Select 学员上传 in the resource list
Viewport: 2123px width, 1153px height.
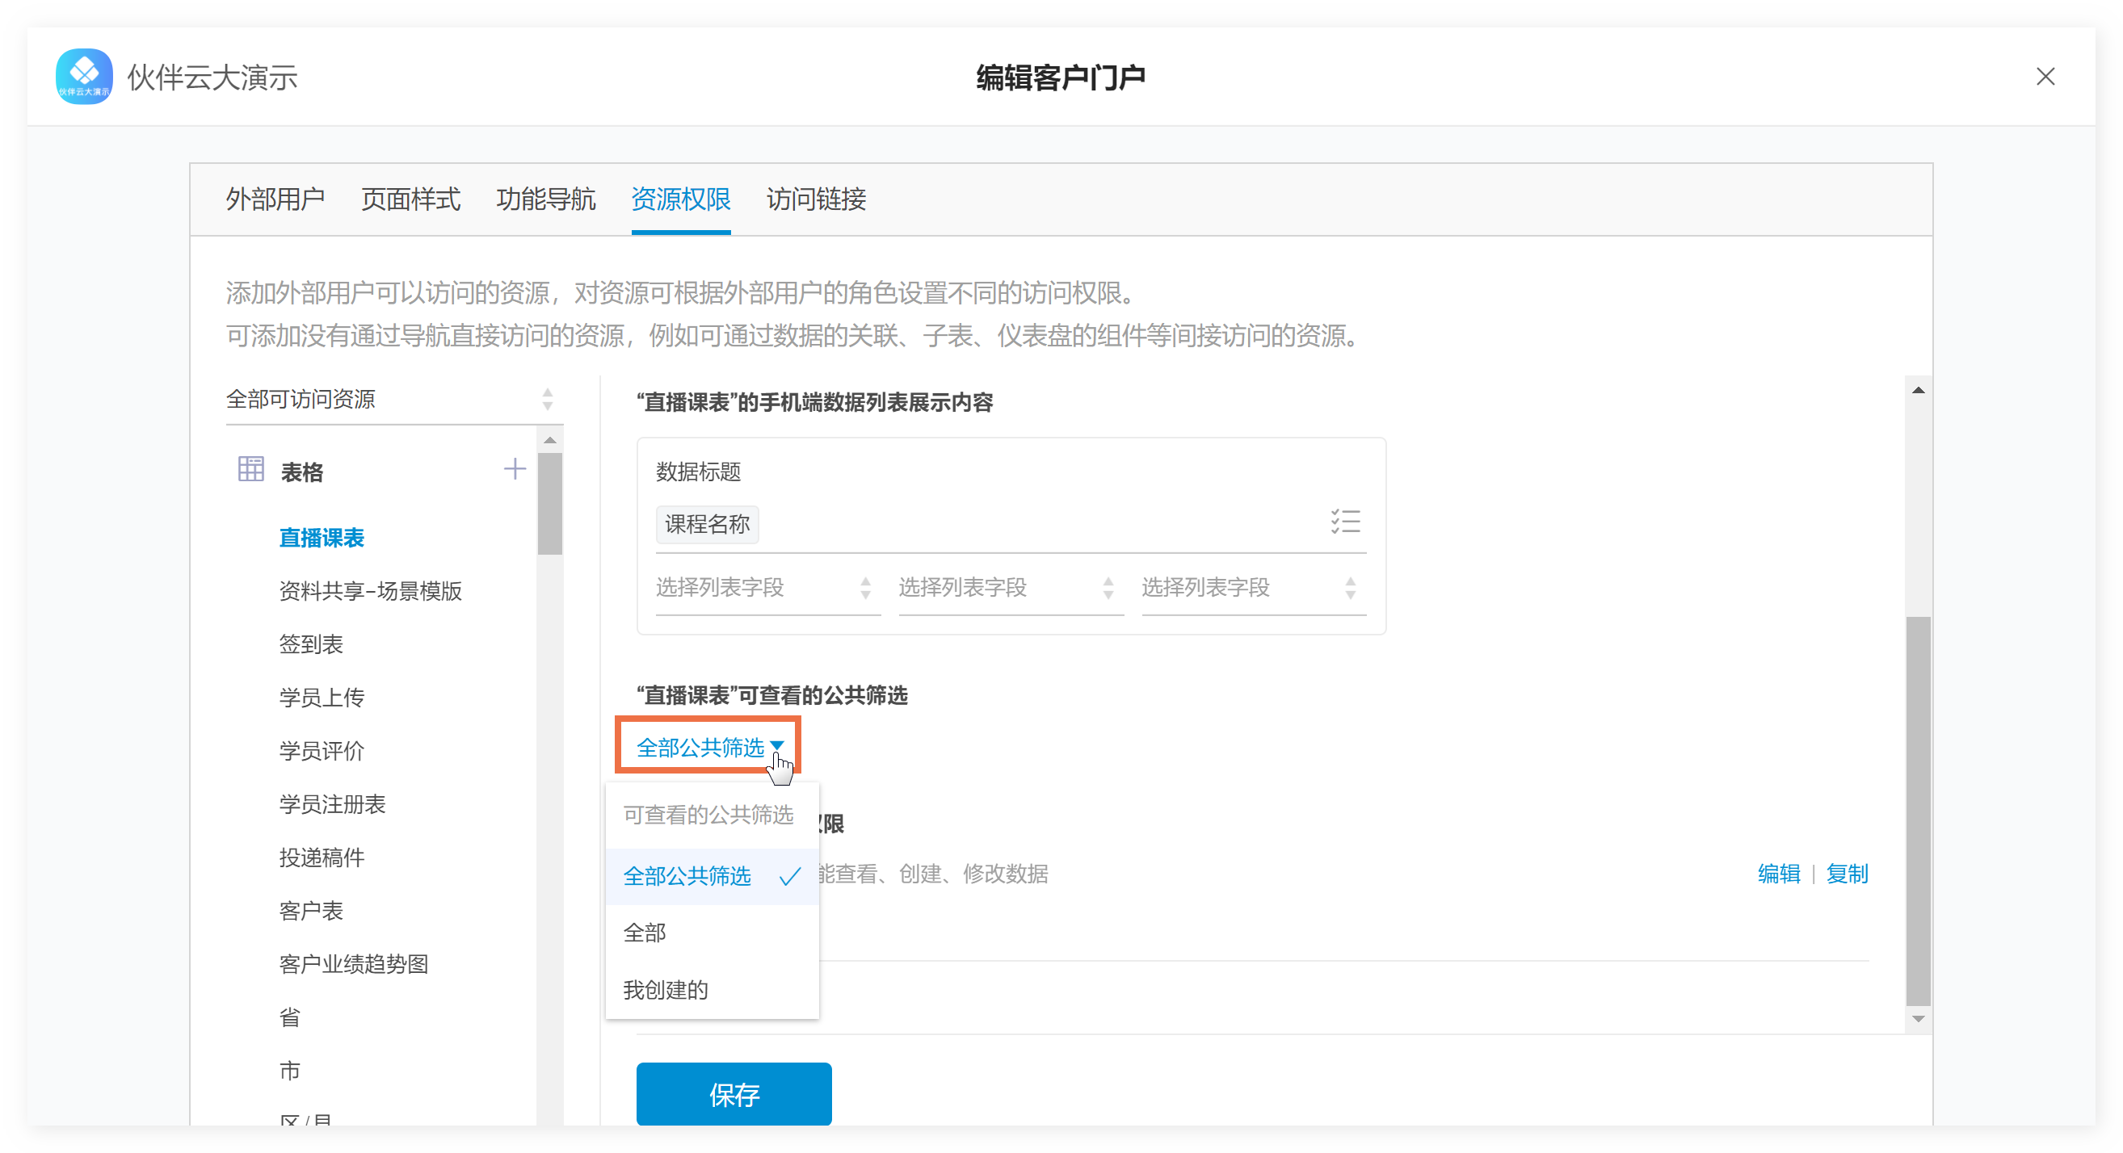coord(322,698)
